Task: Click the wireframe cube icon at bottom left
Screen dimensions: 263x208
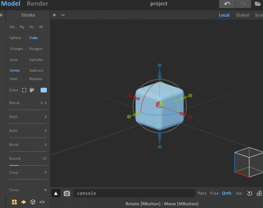Action: point(33,202)
